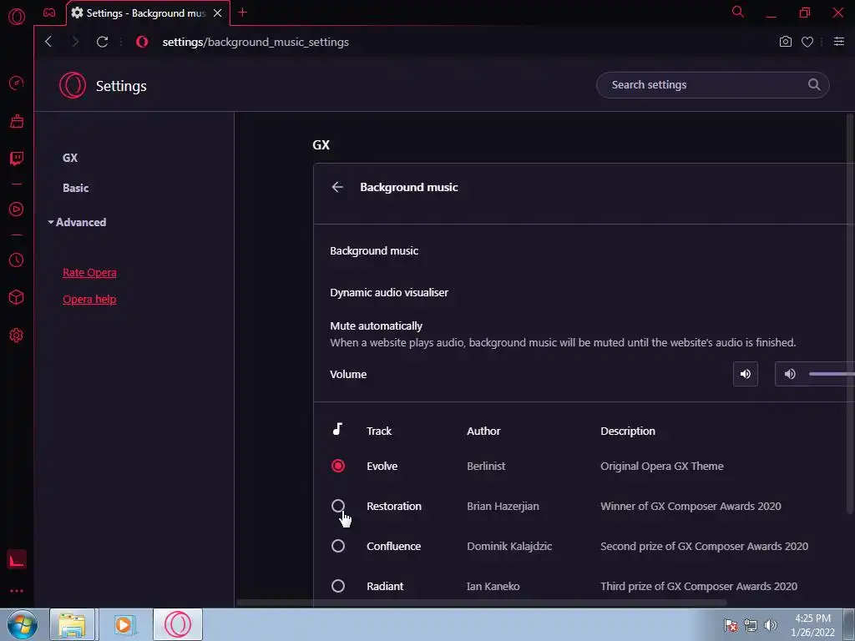Open Extensions cube sidebar icon

17,297
